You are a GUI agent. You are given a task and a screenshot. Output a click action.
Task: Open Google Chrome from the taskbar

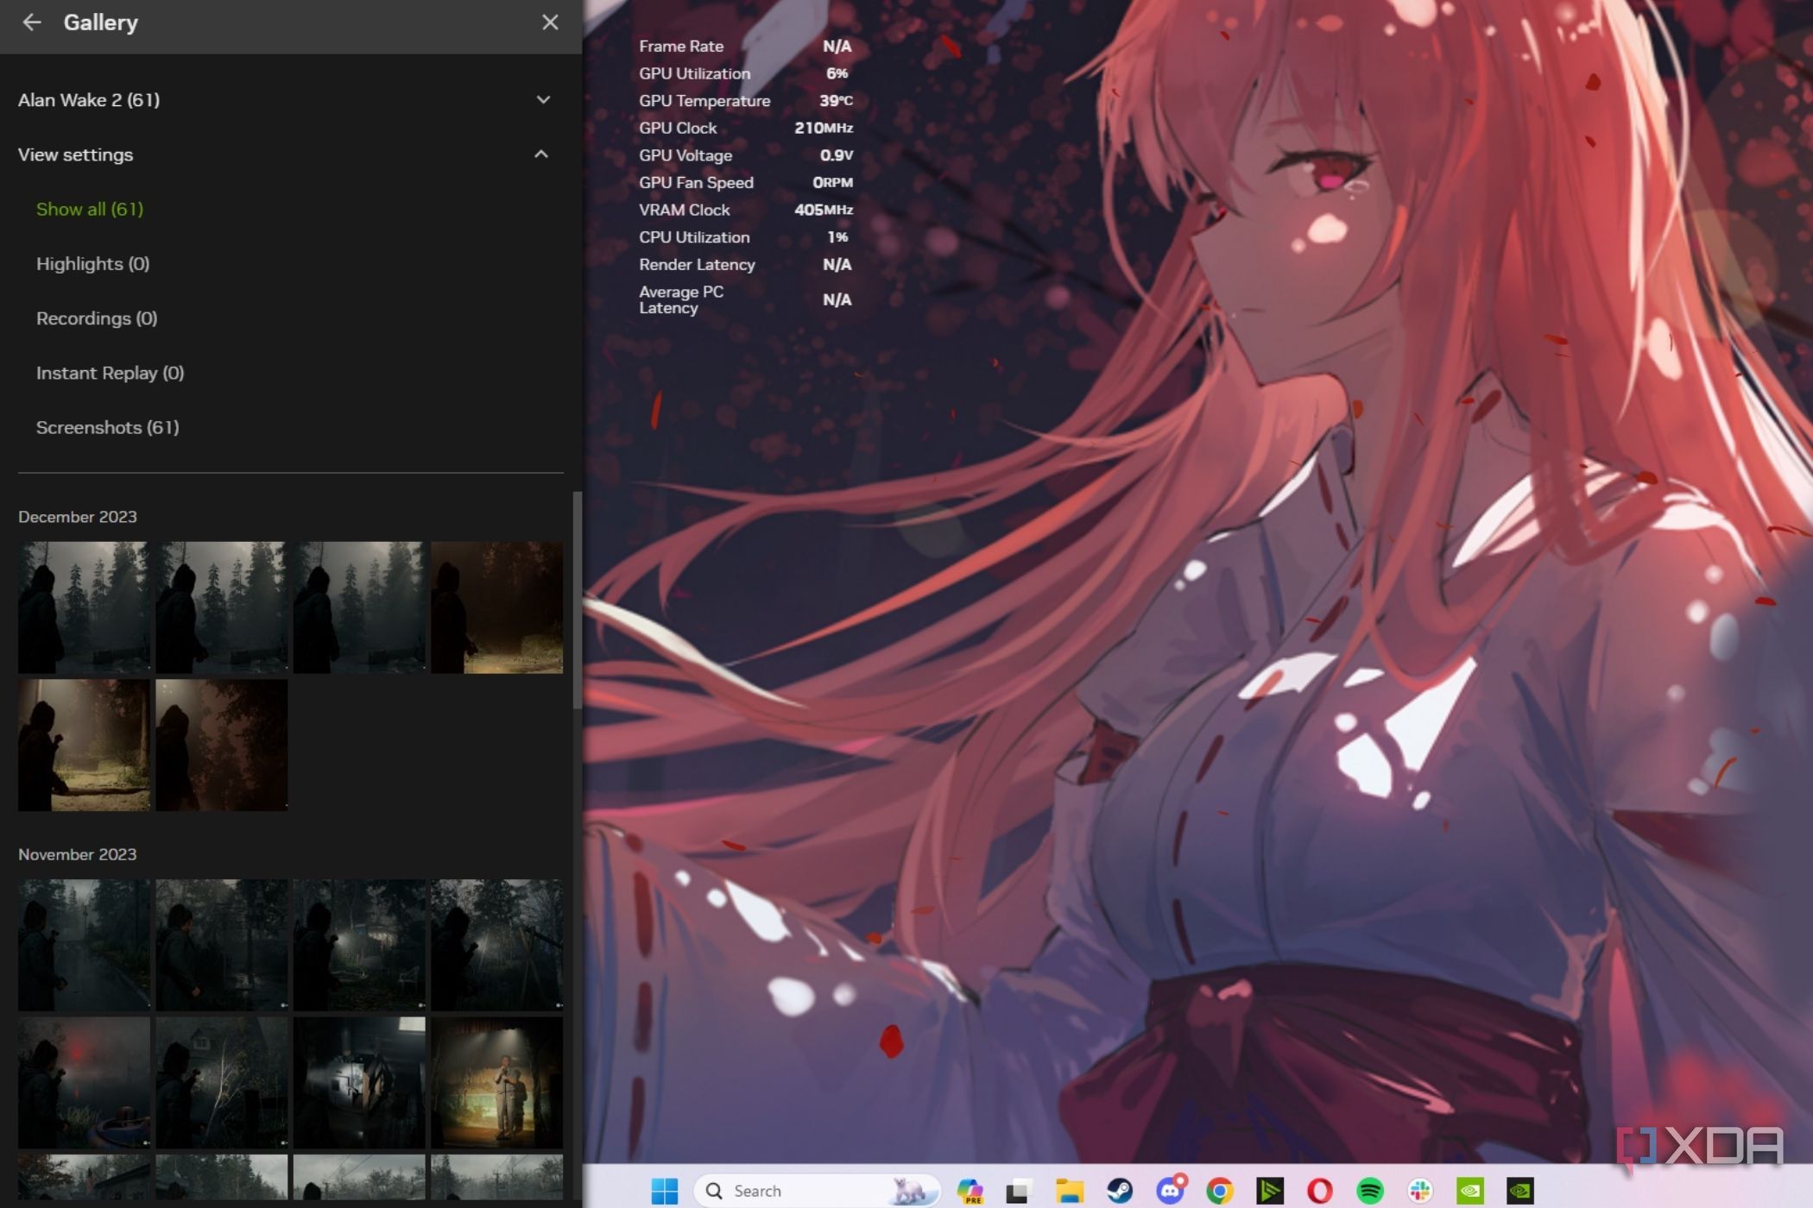1220,1191
